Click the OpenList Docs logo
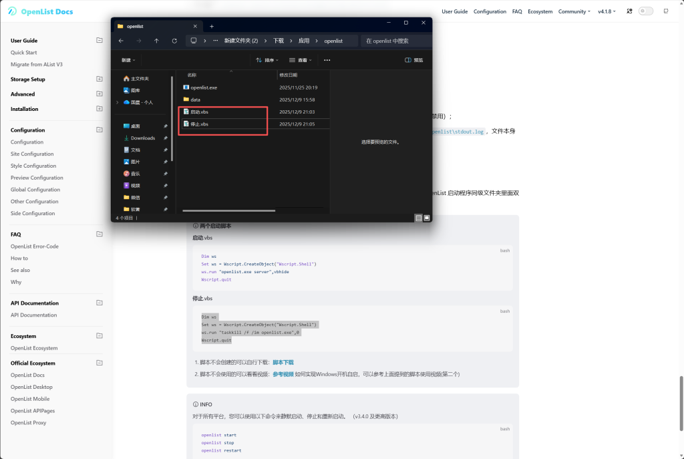This screenshot has height=459, width=684. pyautogui.click(x=41, y=12)
